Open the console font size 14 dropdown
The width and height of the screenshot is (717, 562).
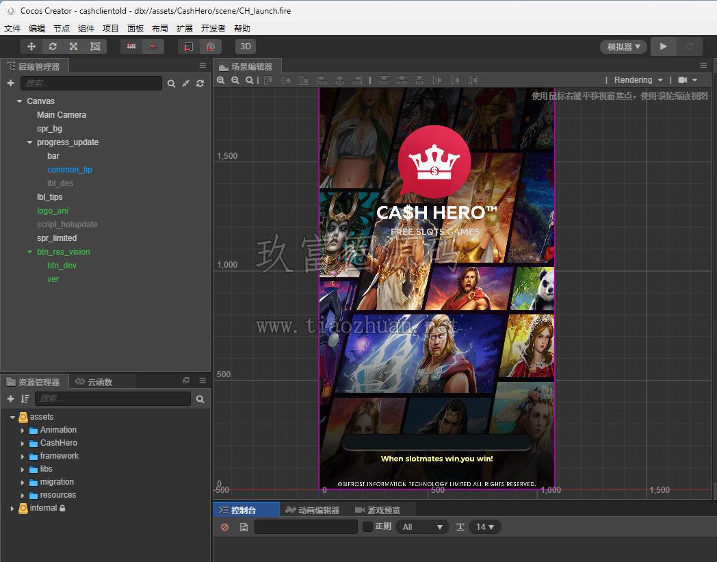tap(485, 527)
